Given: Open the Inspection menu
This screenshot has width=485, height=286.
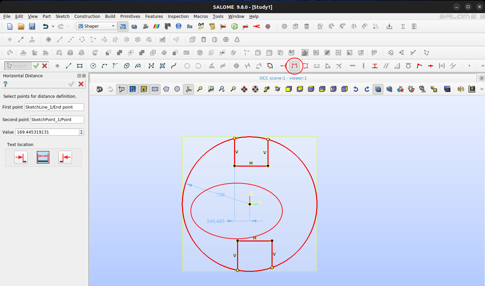Looking at the screenshot, I should [178, 16].
